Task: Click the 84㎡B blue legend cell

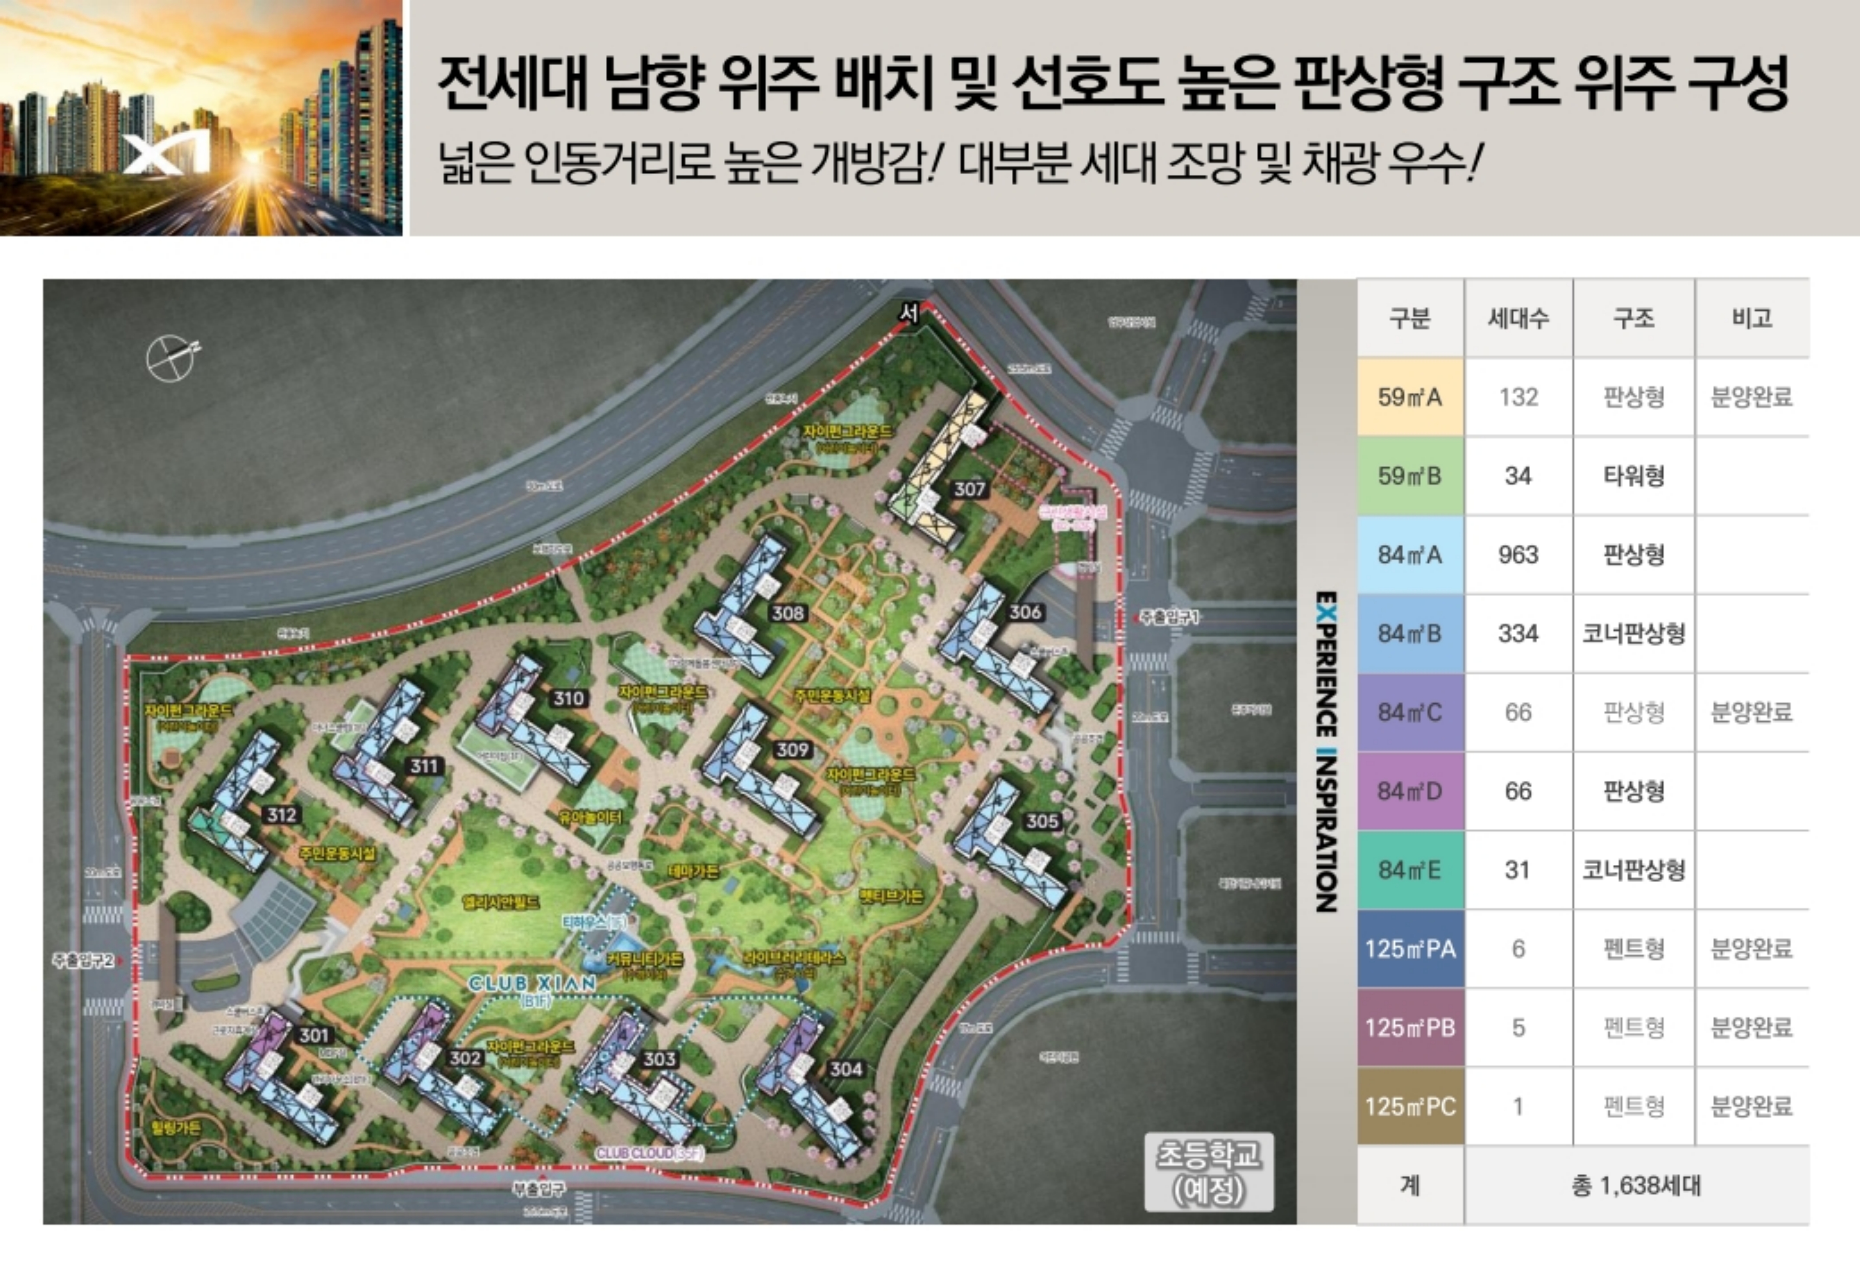Action: coord(1410,634)
